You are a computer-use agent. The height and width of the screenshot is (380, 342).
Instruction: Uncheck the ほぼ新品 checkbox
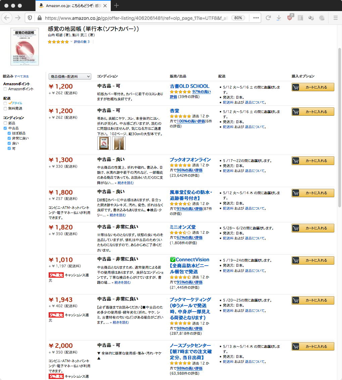coord(9,133)
